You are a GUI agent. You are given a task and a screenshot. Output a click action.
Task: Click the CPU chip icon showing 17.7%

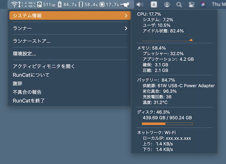pos(102,5)
